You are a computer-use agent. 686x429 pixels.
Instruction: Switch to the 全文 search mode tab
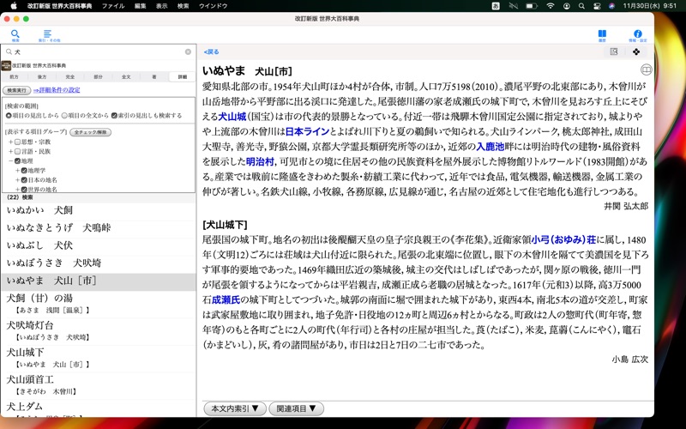(126, 76)
